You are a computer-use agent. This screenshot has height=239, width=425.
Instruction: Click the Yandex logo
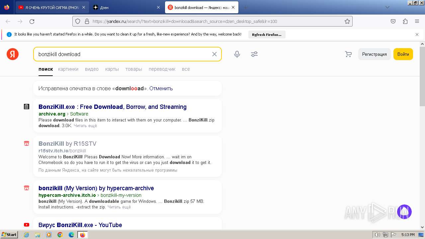click(x=13, y=54)
